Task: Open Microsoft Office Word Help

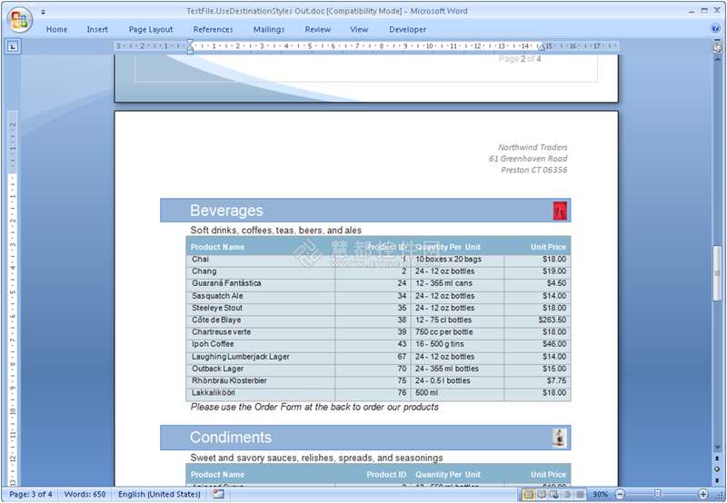Action: click(x=715, y=29)
